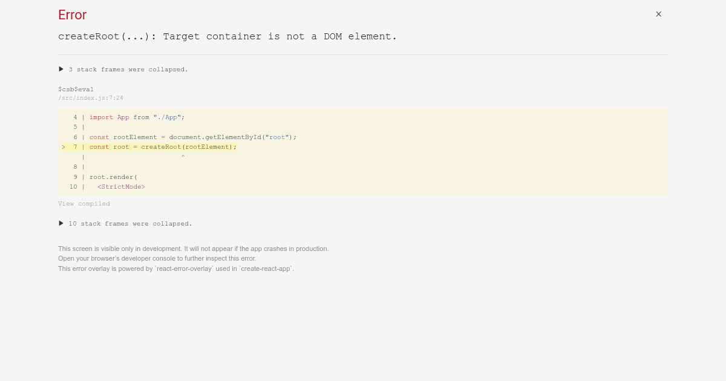Viewport: 726px width, 381px height.
Task: Open the View compiled link
Action: coord(84,204)
